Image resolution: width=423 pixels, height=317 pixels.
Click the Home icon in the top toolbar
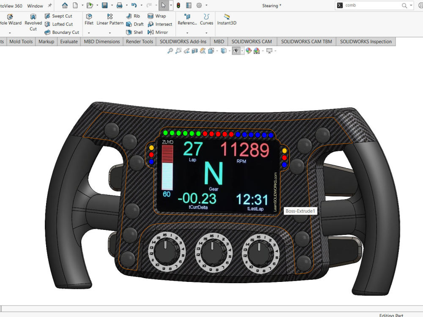click(65, 5)
